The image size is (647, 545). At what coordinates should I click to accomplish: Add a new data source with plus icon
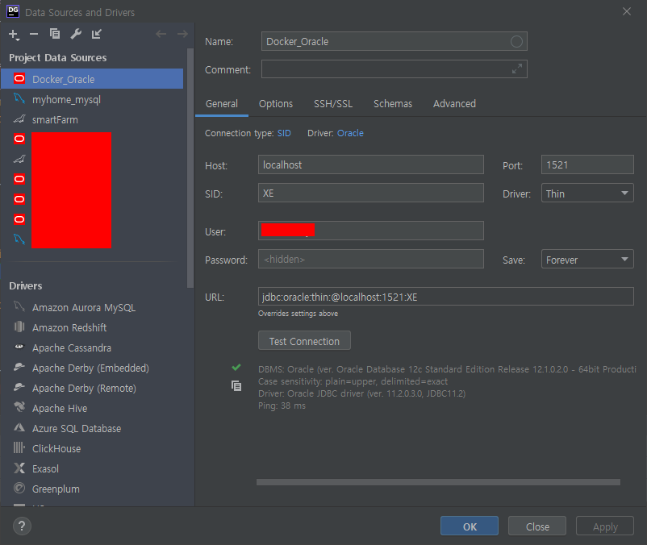pos(14,35)
